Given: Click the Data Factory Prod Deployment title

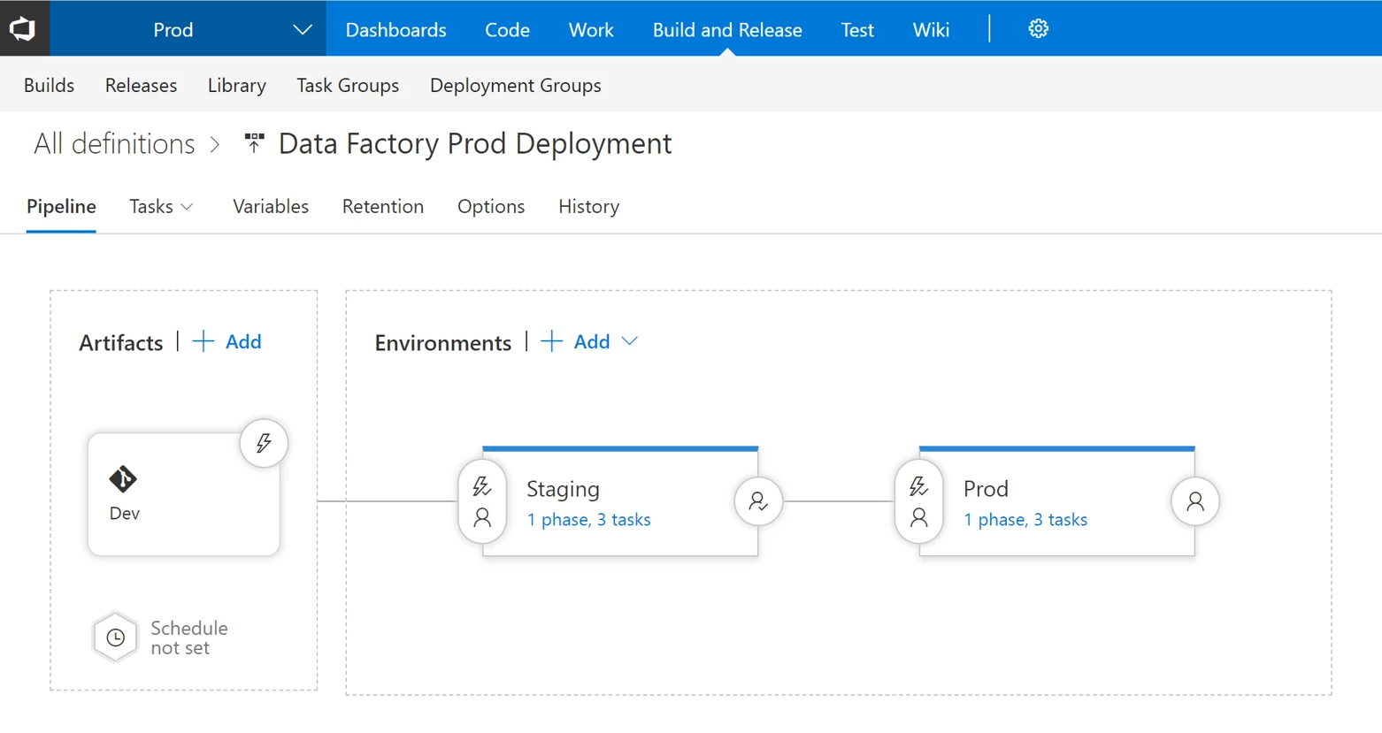Looking at the screenshot, I should click(475, 143).
